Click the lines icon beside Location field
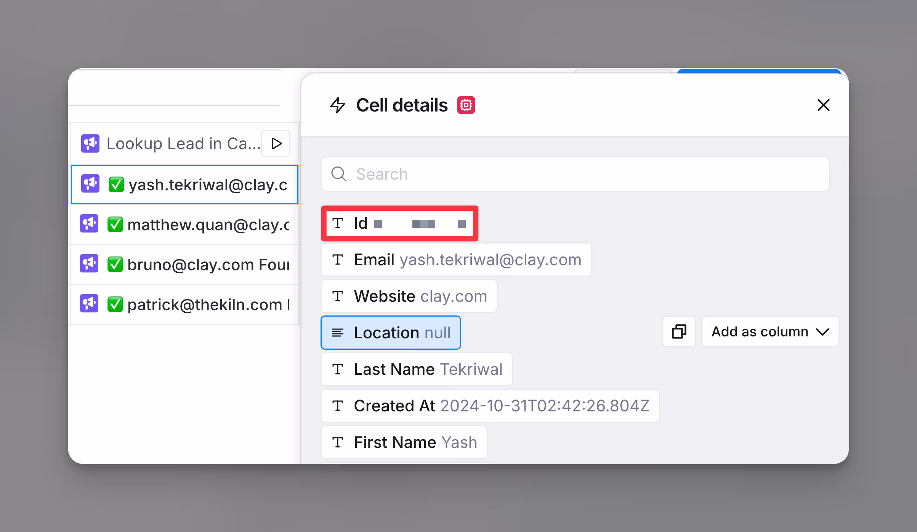Image resolution: width=917 pixels, height=532 pixels. [x=338, y=333]
